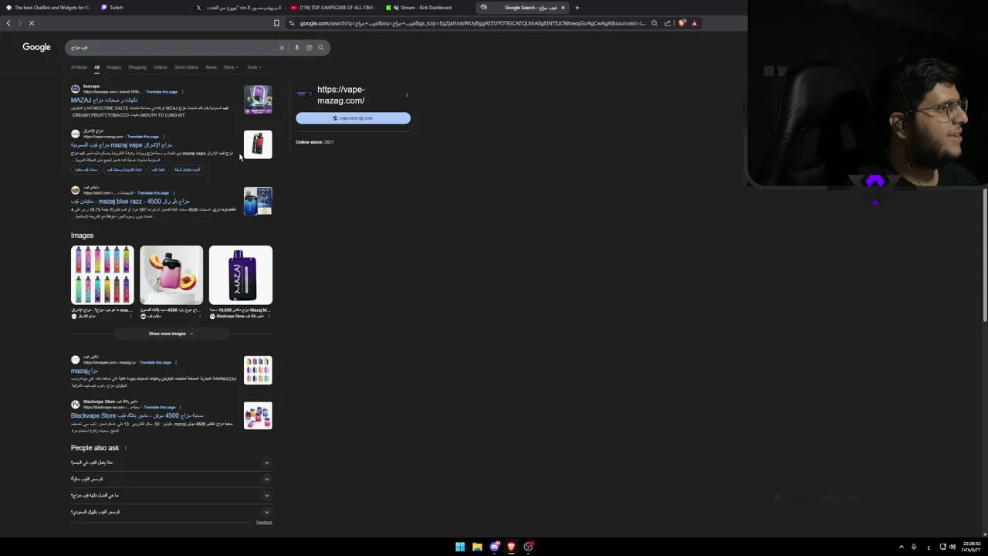
Task: Open site settings icon beside google.com URL
Action: tap(292, 23)
